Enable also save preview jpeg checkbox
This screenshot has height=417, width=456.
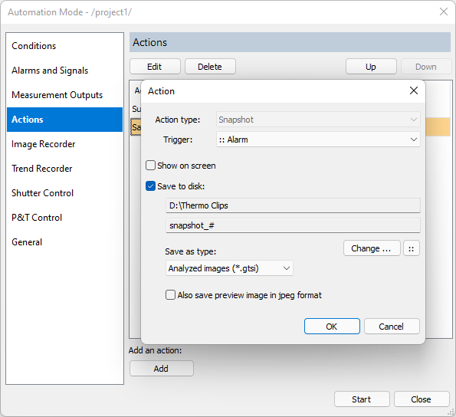tap(170, 295)
